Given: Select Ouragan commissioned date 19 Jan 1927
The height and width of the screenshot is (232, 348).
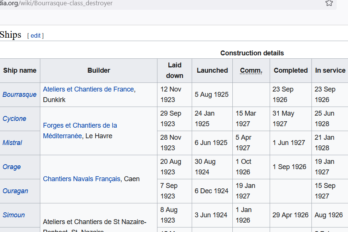Looking at the screenshot, I should (x=246, y=191).
